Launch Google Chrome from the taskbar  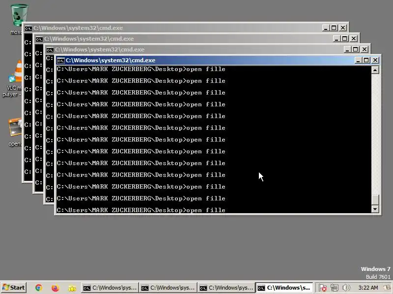point(39,288)
